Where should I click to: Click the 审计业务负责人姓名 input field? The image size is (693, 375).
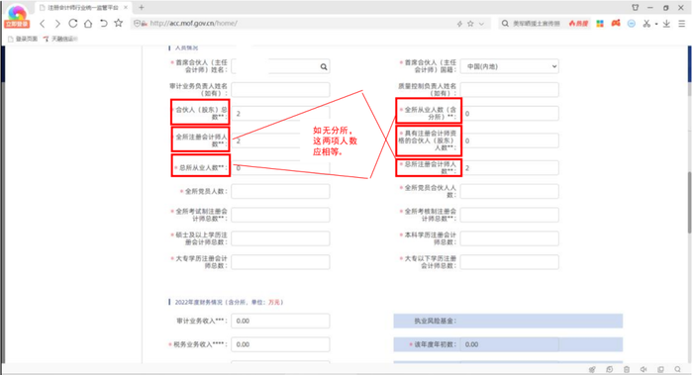280,90
